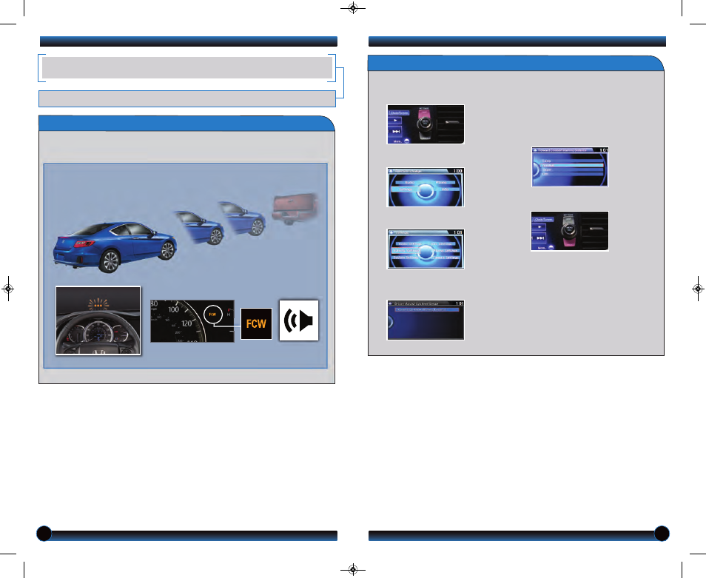Screen dimensions: 706x578
Task: Click the orange FCW warning indicator icon
Action: [256, 323]
